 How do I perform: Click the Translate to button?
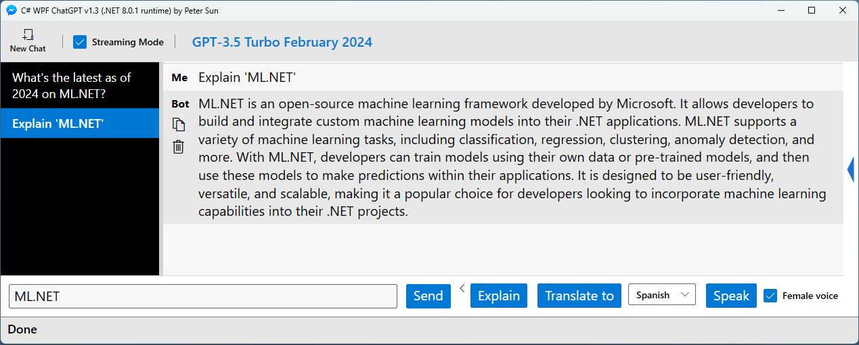[579, 296]
